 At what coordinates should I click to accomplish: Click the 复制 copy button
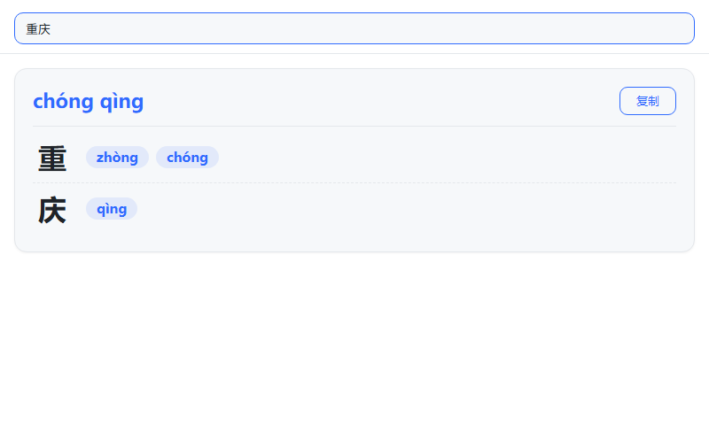[648, 101]
